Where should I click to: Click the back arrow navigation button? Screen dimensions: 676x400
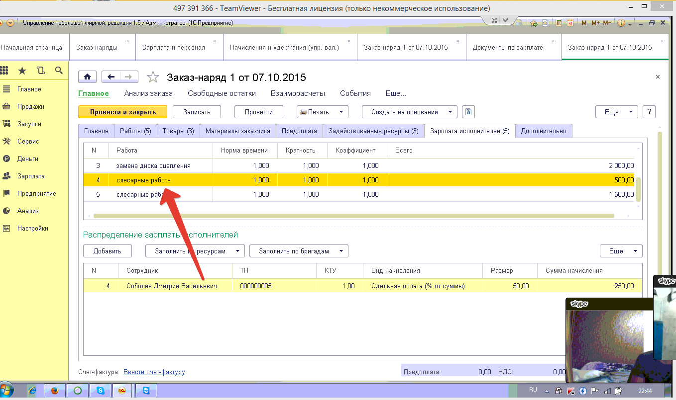111,77
